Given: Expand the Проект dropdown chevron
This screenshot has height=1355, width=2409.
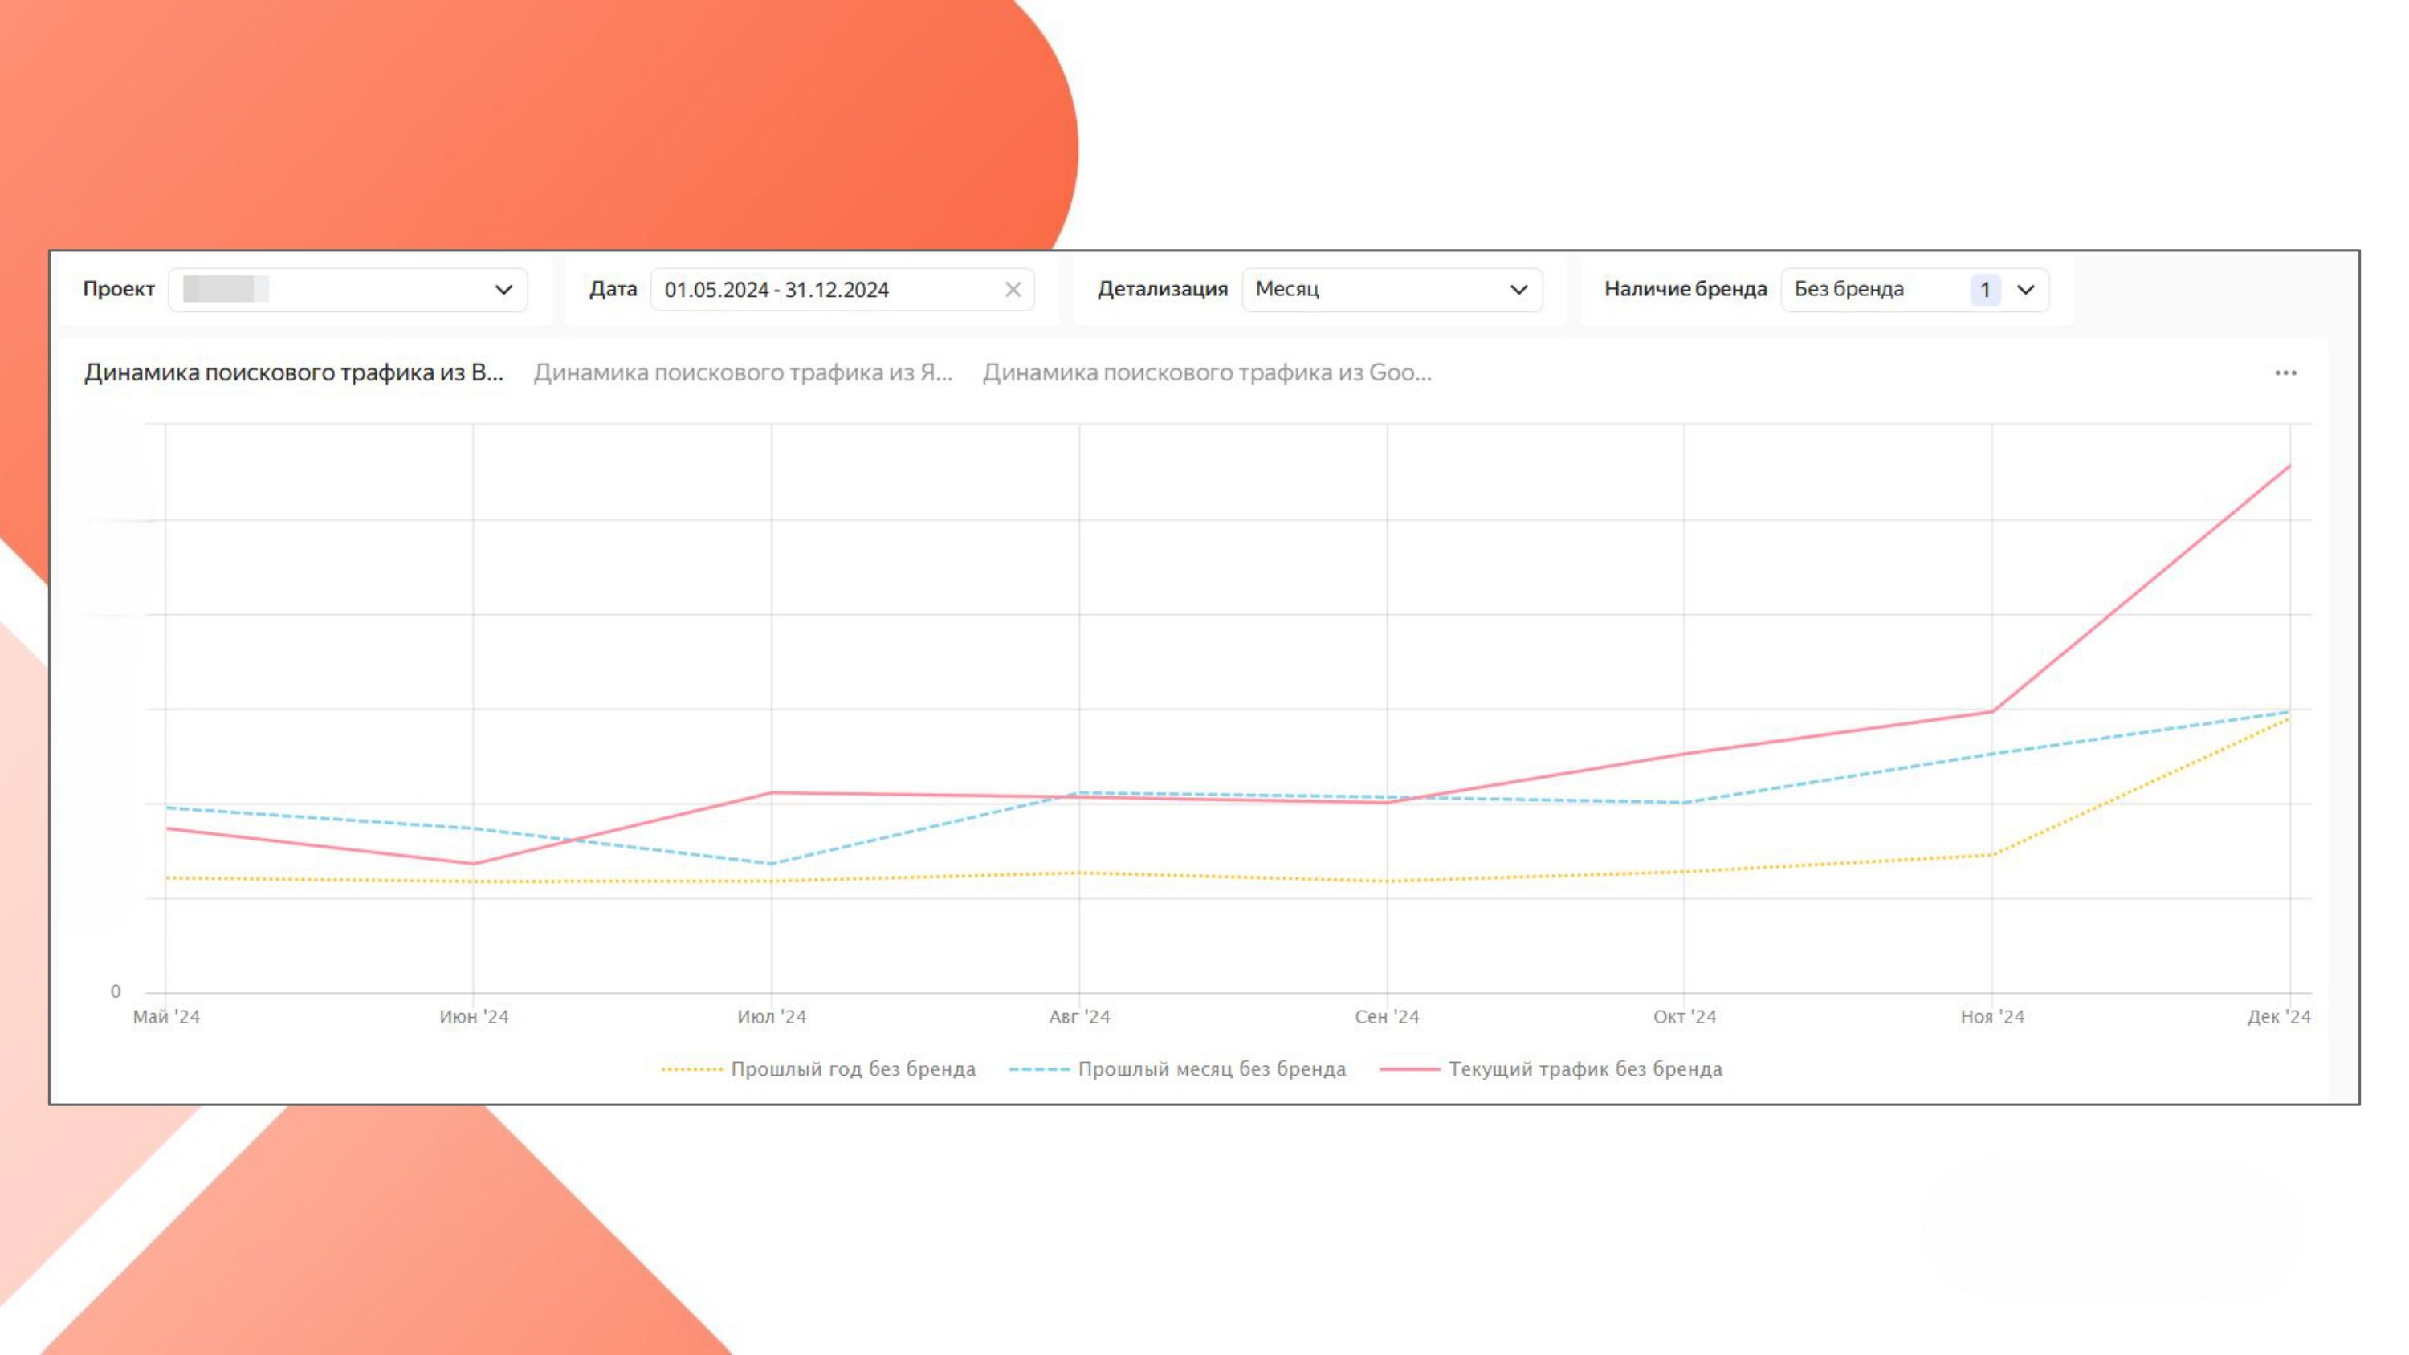Looking at the screenshot, I should 503,290.
